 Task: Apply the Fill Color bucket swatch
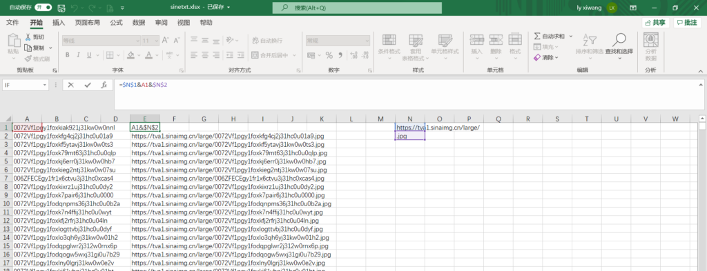130,55
